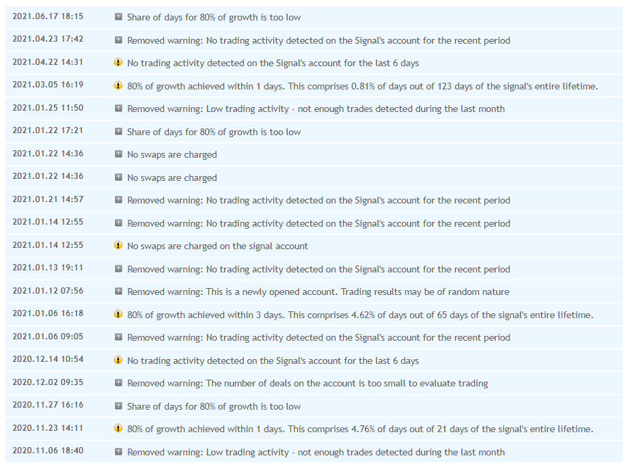Click yellow warning icon dated 2020.12.14 10:54
Screen dimensions: 623x467
pos(118,360)
